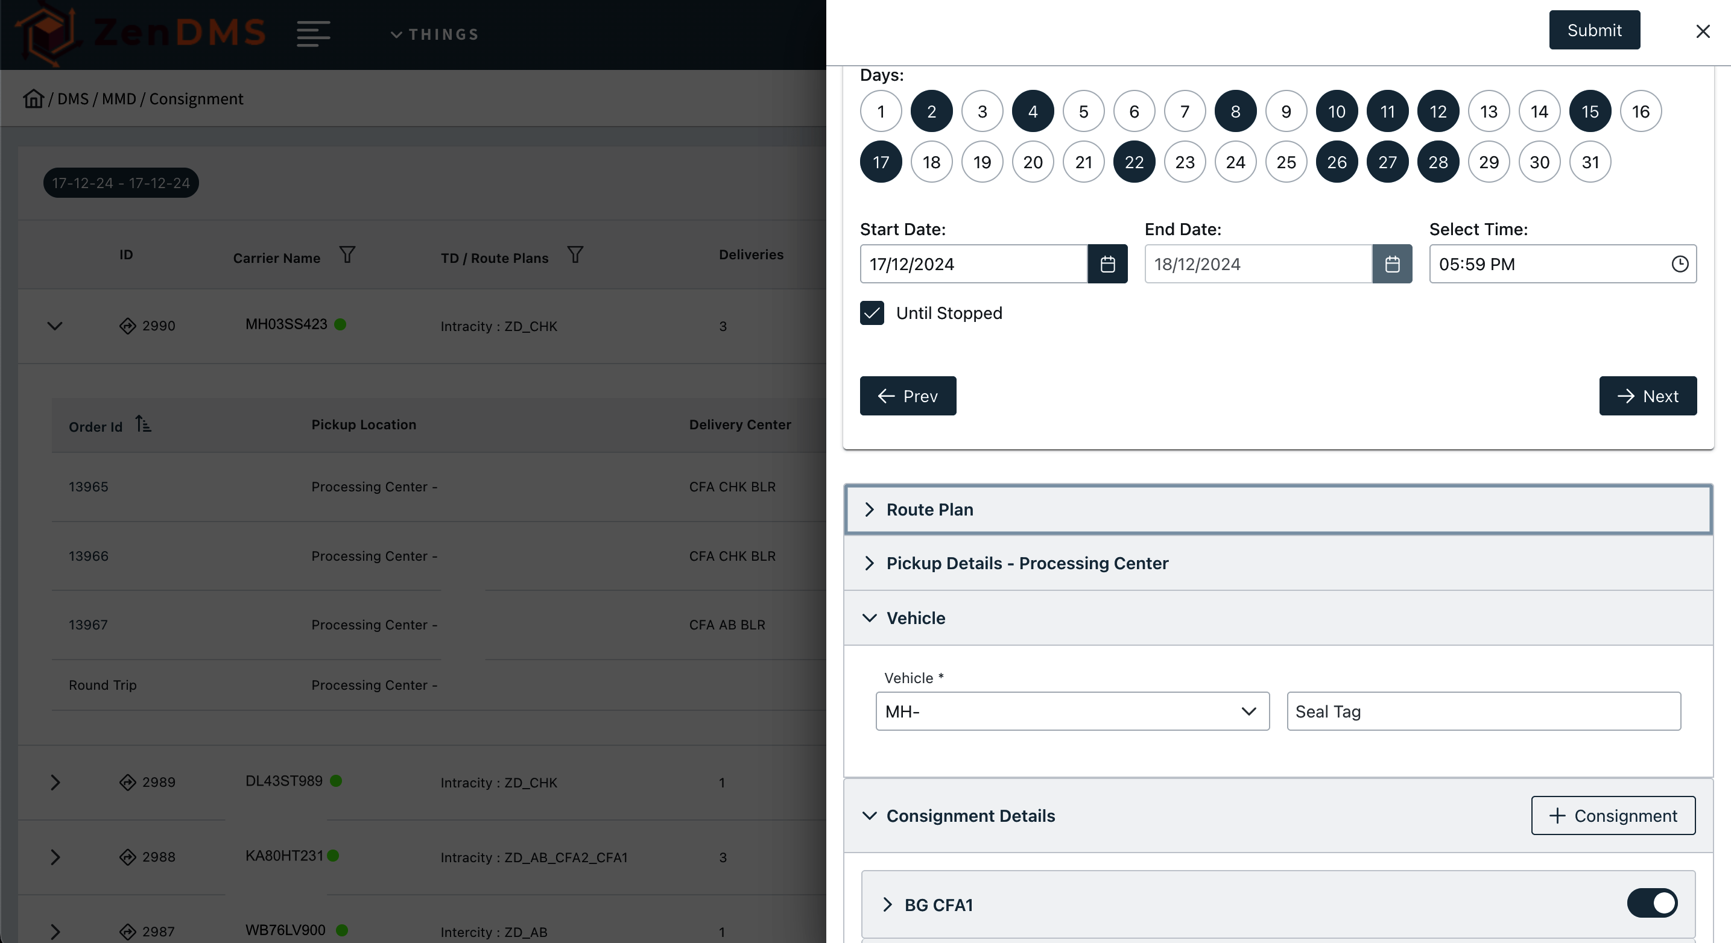Uncheck the Until Stopped checkbox
Viewport: 1731px width, 943px height.
872,313
